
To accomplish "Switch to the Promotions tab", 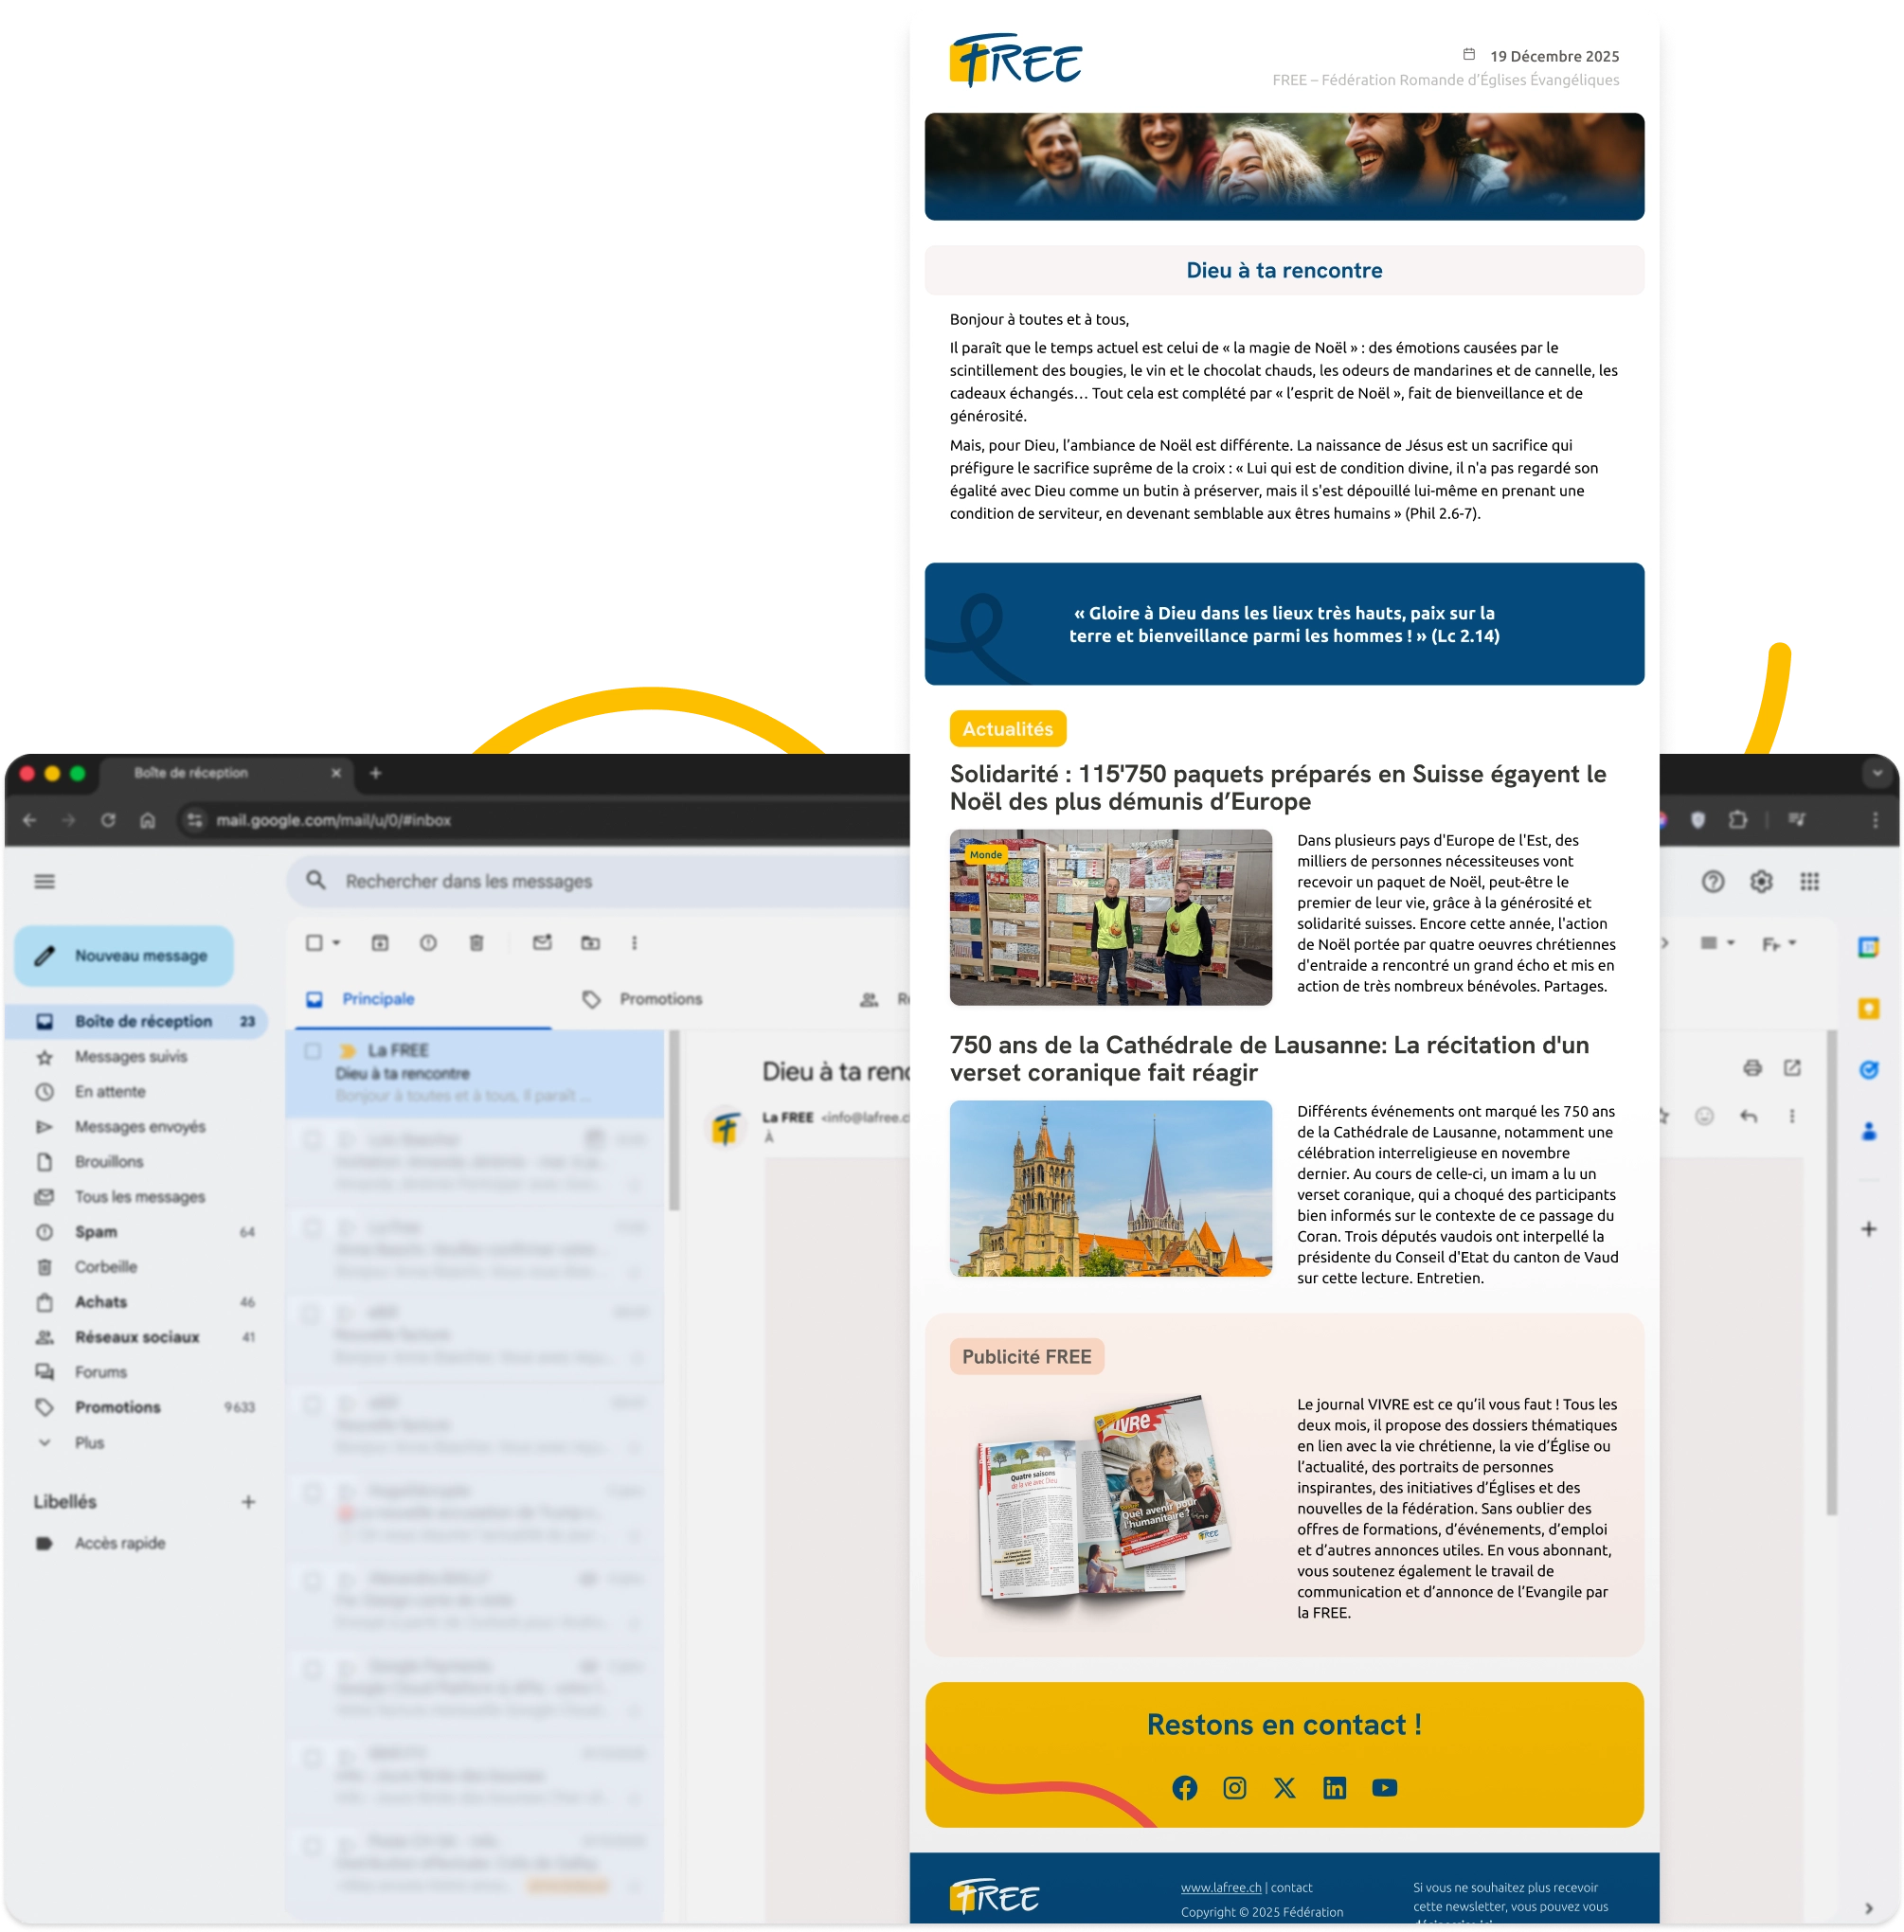I will tap(660, 999).
